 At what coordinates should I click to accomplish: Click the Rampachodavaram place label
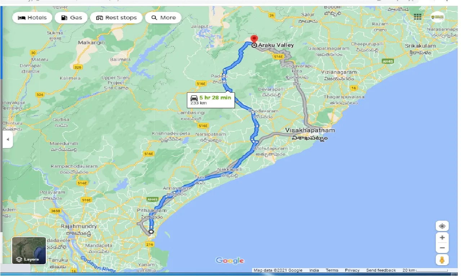[x=74, y=166]
